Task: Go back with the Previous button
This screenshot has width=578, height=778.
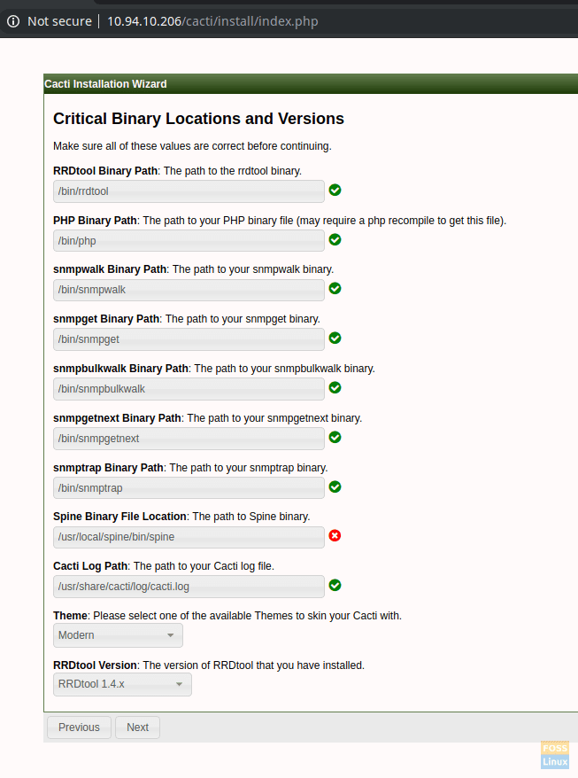Action: click(79, 727)
